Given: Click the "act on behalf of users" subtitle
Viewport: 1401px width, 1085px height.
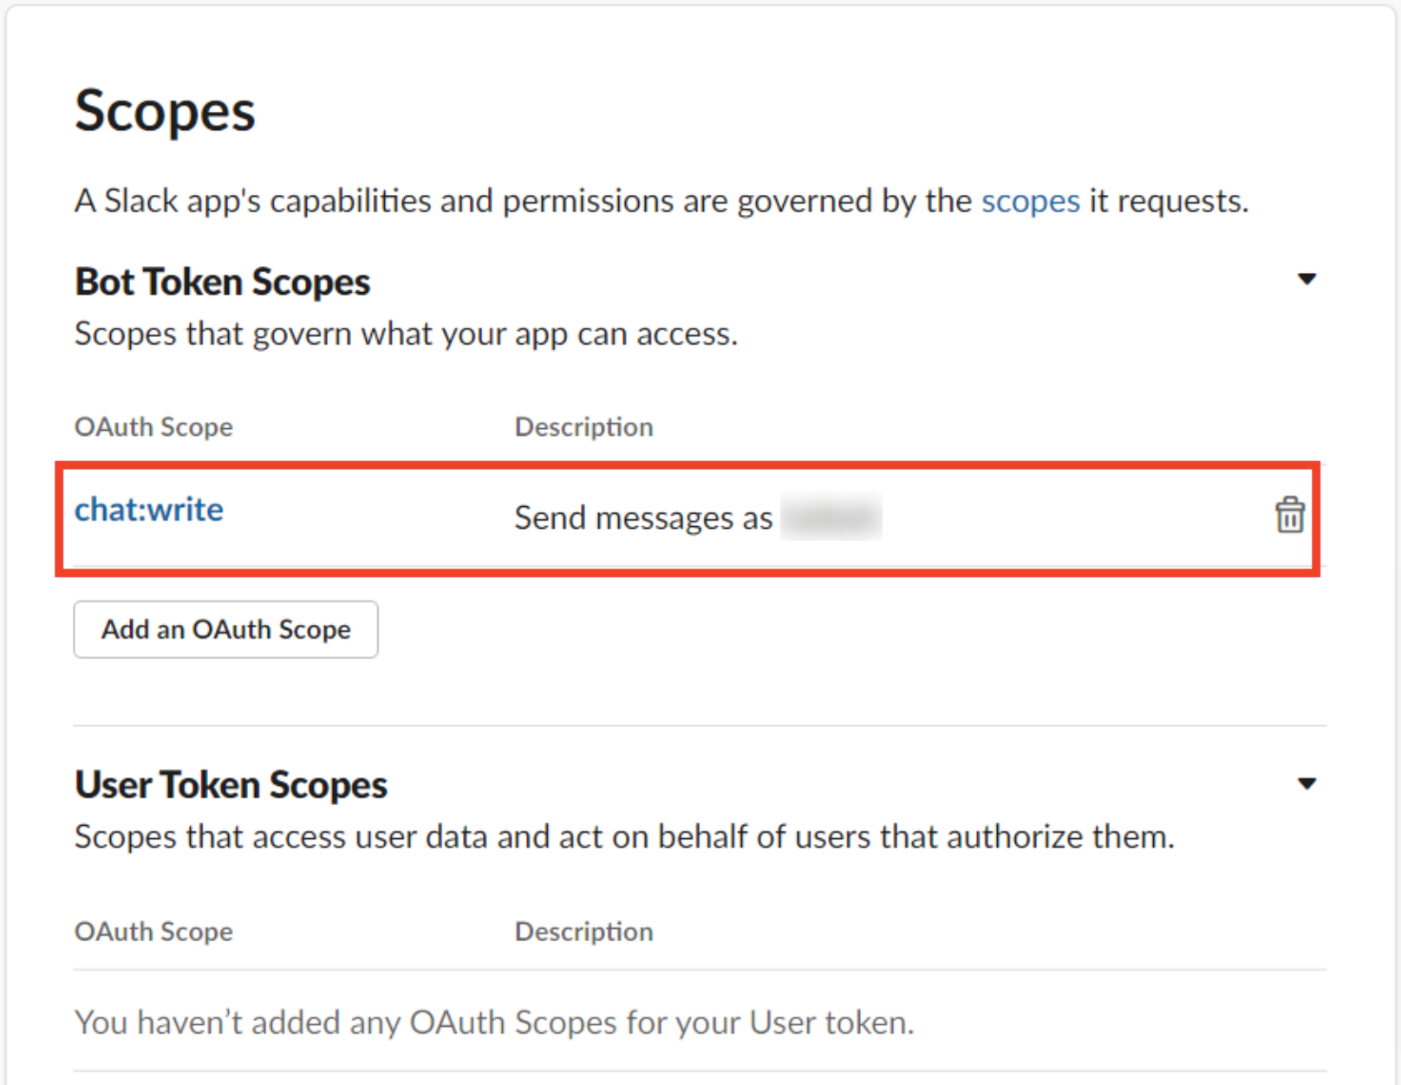Looking at the screenshot, I should pos(624,837).
